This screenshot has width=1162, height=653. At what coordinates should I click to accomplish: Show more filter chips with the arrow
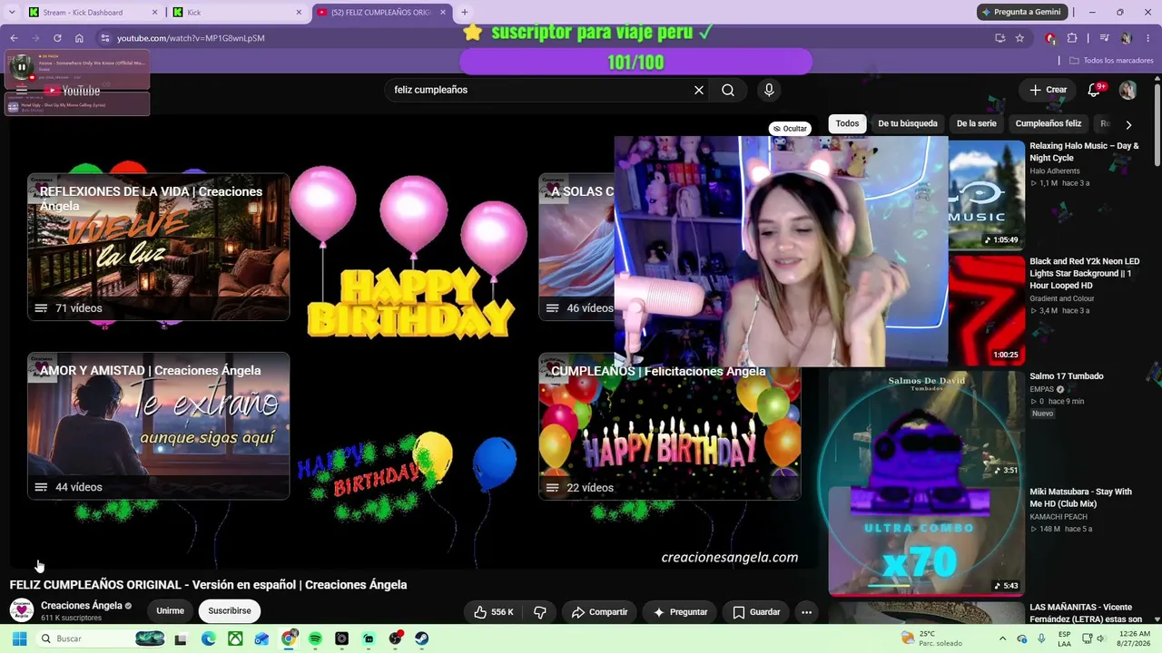(x=1128, y=124)
